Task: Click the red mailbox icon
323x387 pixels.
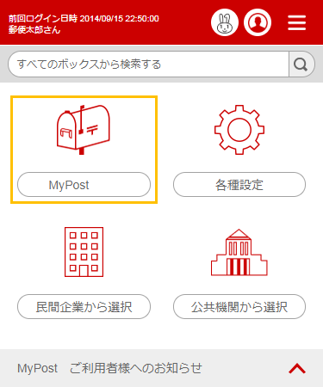Action: tap(84, 130)
